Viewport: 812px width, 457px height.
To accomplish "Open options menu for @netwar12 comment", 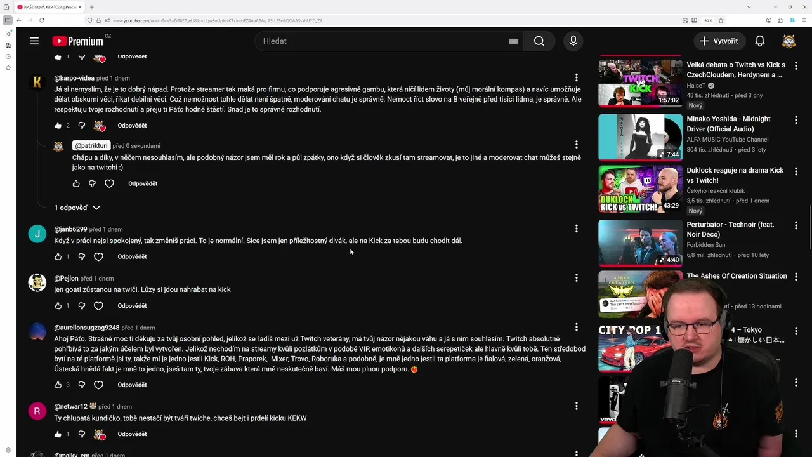I will tap(577, 406).
